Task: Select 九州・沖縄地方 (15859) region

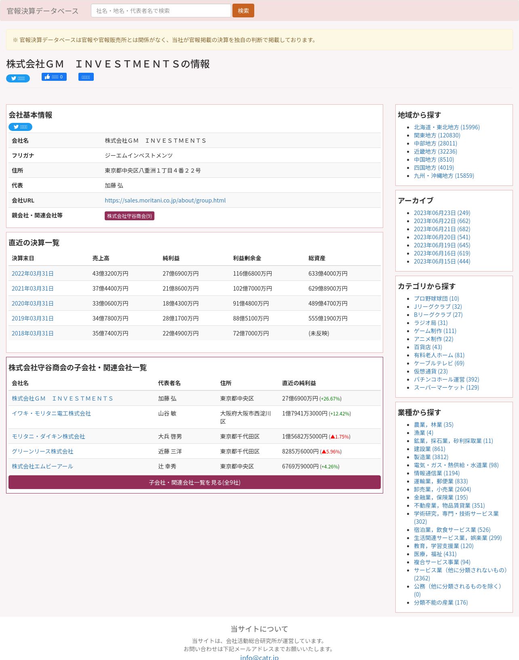Action: point(444,176)
